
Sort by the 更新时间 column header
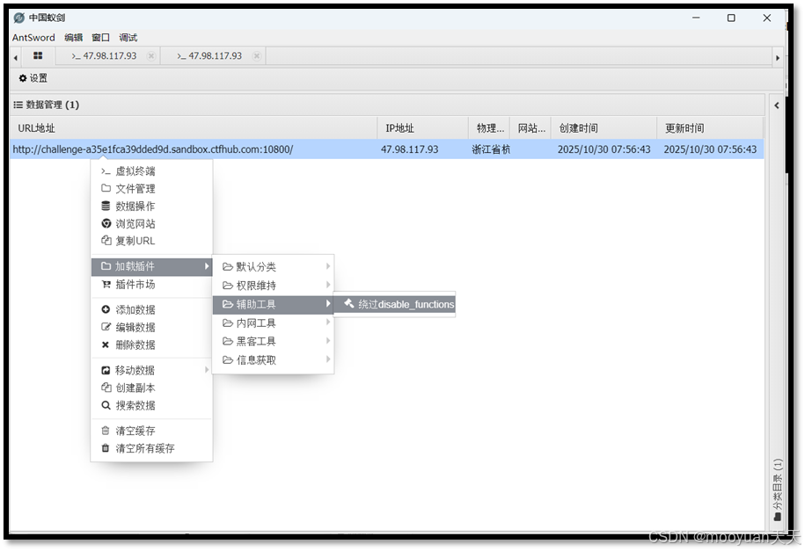click(x=710, y=128)
